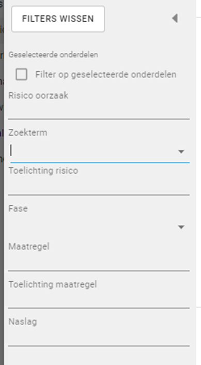
Task: Click the Naslag input field
Action: tap(99, 339)
